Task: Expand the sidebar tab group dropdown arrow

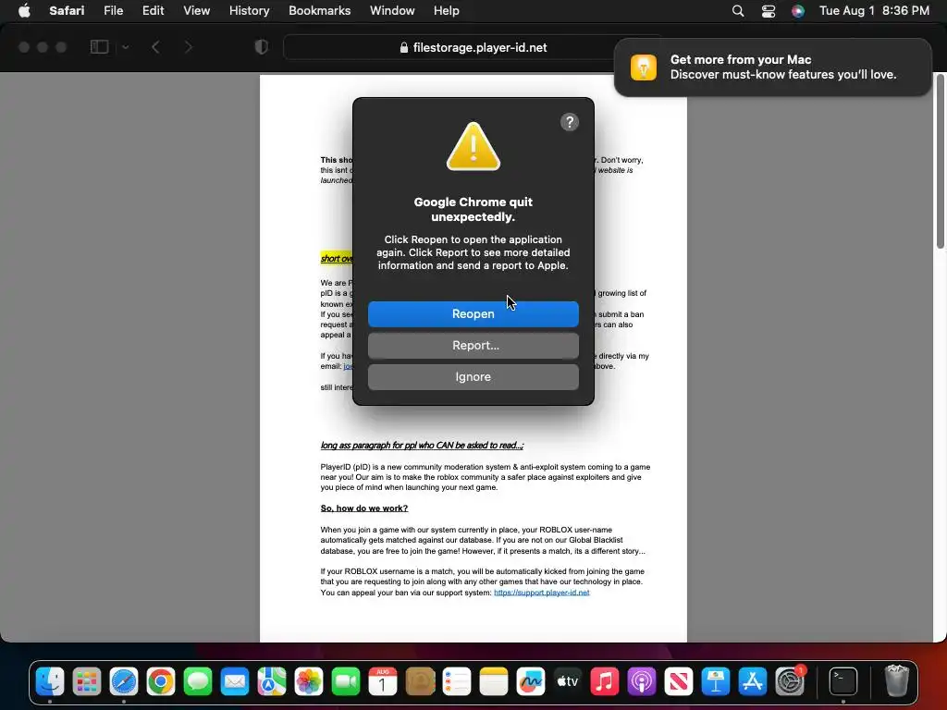Action: pyautogui.click(x=125, y=47)
